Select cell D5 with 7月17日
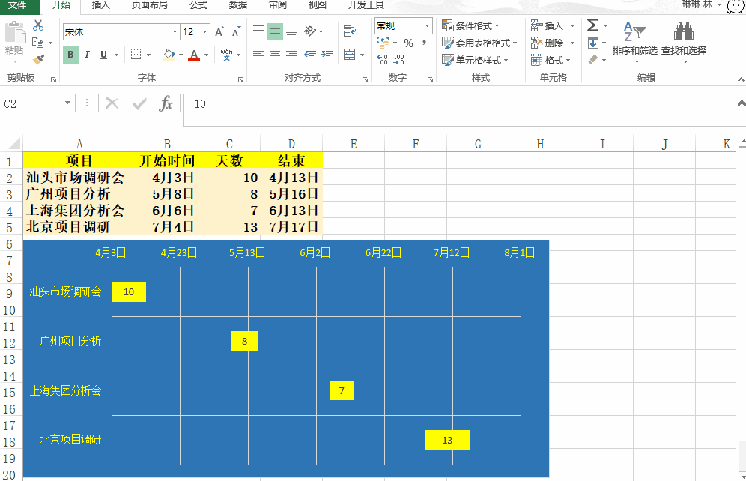 [x=291, y=226]
